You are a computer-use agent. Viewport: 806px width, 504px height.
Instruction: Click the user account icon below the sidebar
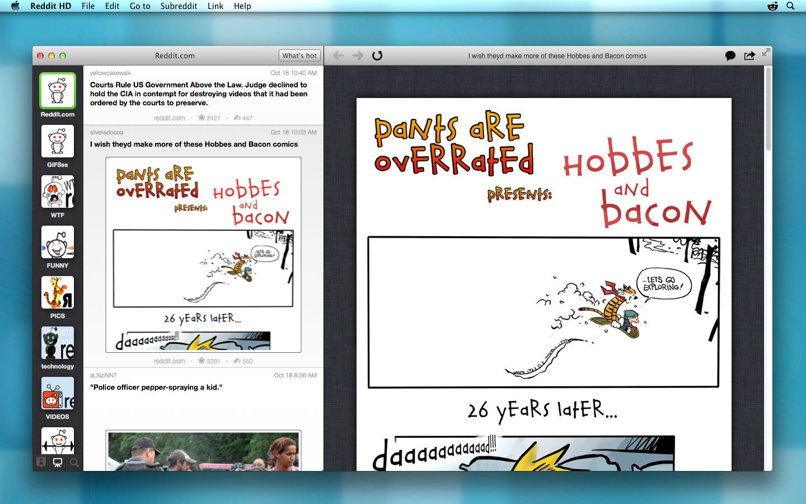pos(41,462)
